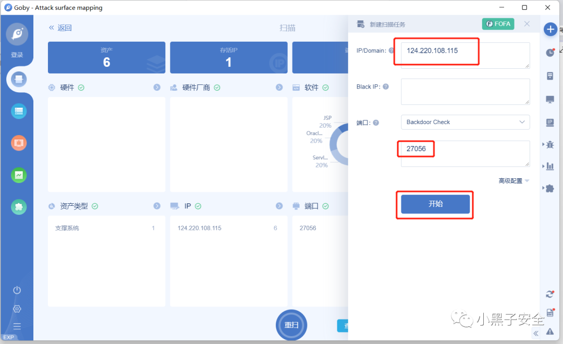Image resolution: width=563 pixels, height=344 pixels.
Task: Click the JSP 20% chart label
Action: [x=325, y=122]
